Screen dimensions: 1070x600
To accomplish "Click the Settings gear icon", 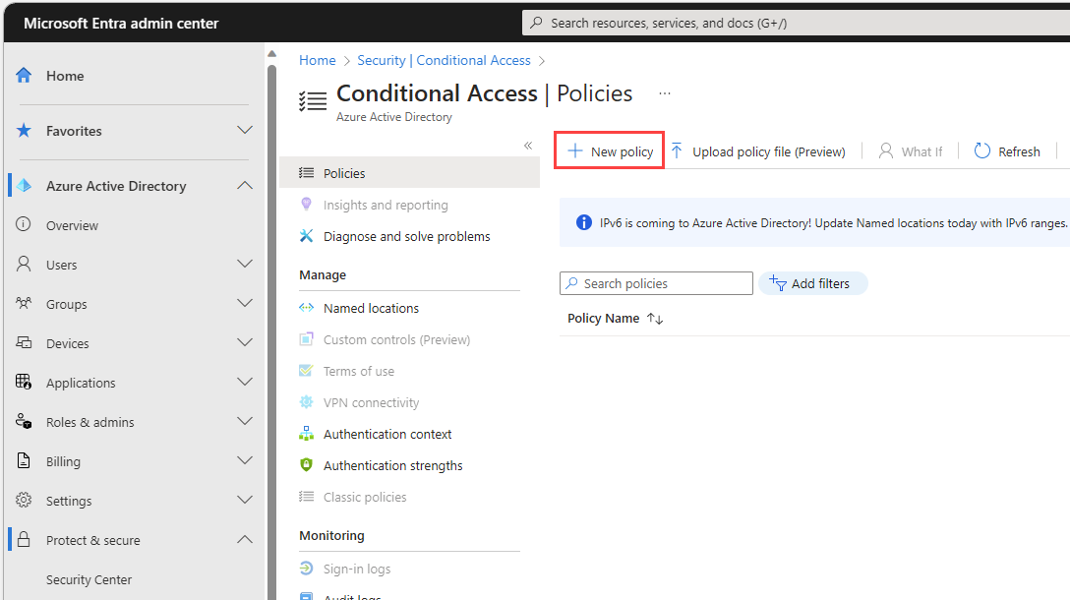I will coord(24,500).
